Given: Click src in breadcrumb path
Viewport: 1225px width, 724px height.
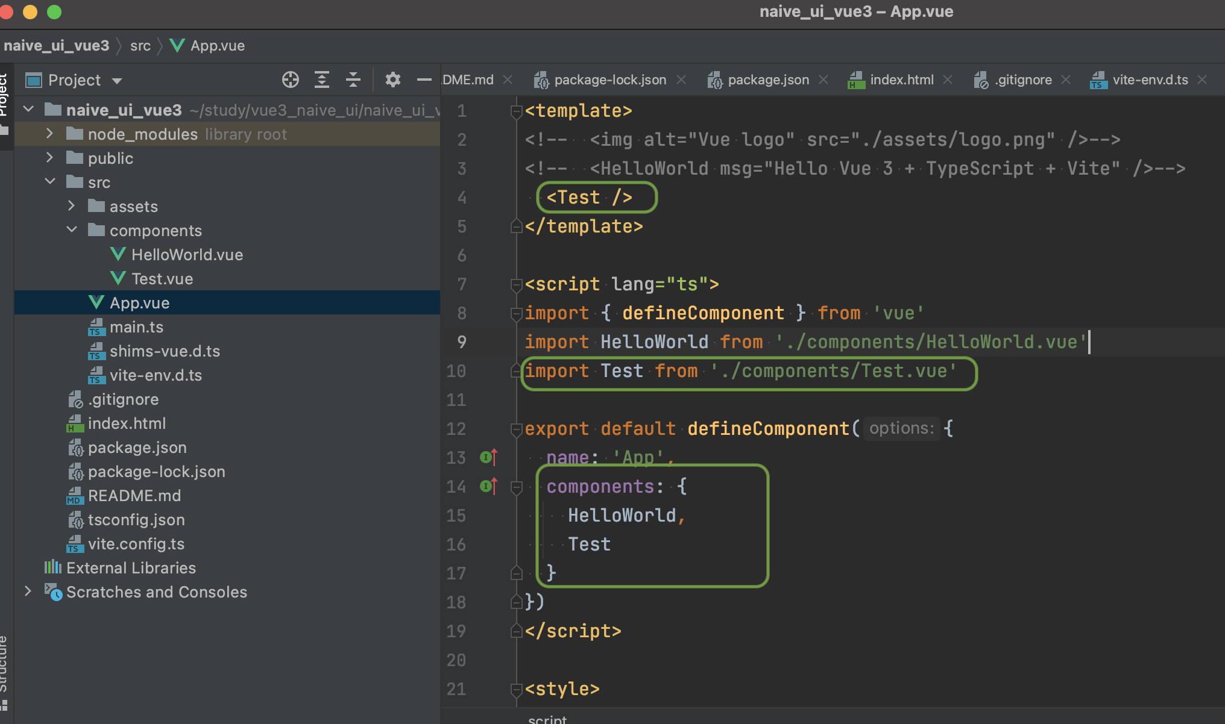Looking at the screenshot, I should pos(140,46).
